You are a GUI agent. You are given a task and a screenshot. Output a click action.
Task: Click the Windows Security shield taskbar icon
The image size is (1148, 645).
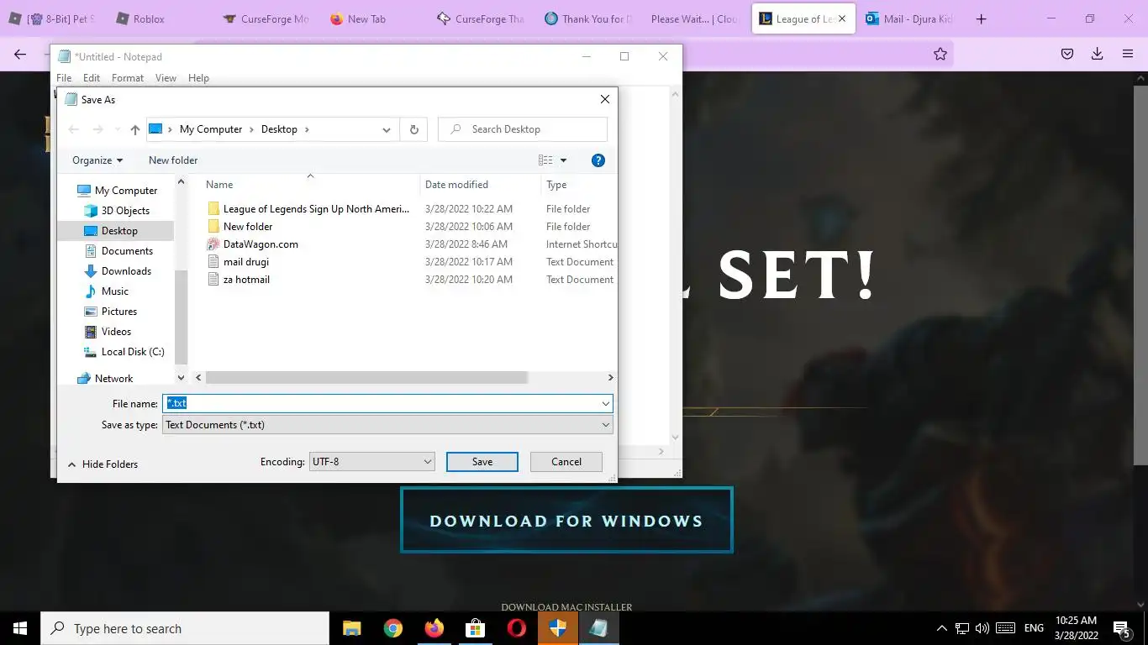pyautogui.click(x=557, y=628)
